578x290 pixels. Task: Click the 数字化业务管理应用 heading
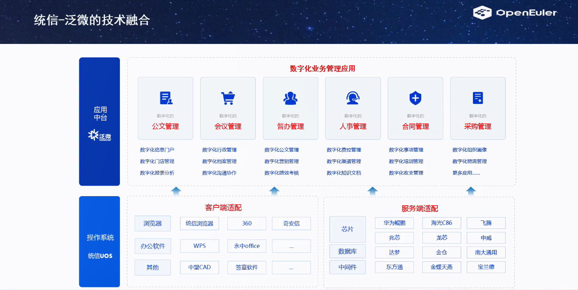[x=323, y=69]
